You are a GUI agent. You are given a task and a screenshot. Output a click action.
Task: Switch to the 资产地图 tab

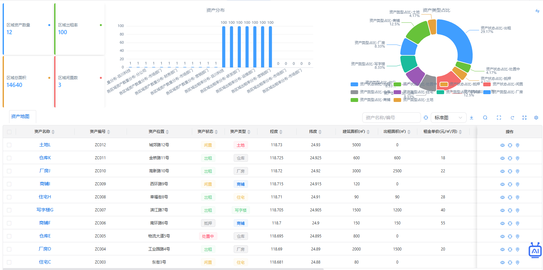(20, 116)
